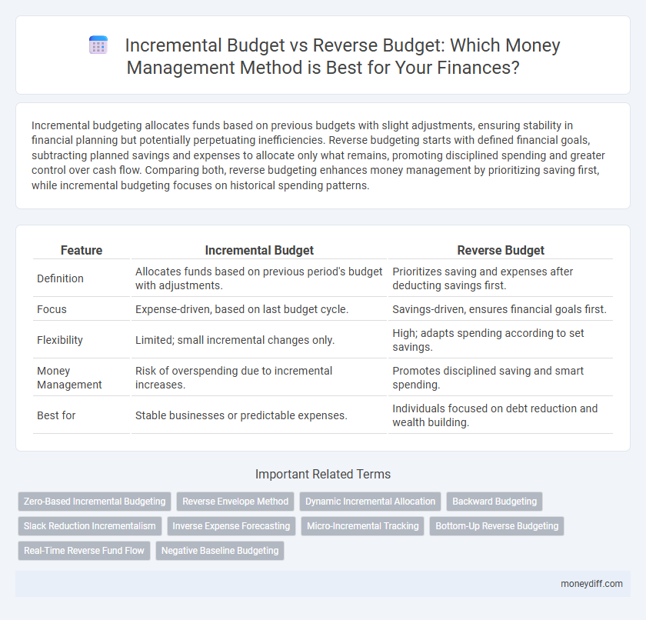Select the Inverse Expense Forecasting tag
Screen dimensions: 646x620
tap(231, 526)
